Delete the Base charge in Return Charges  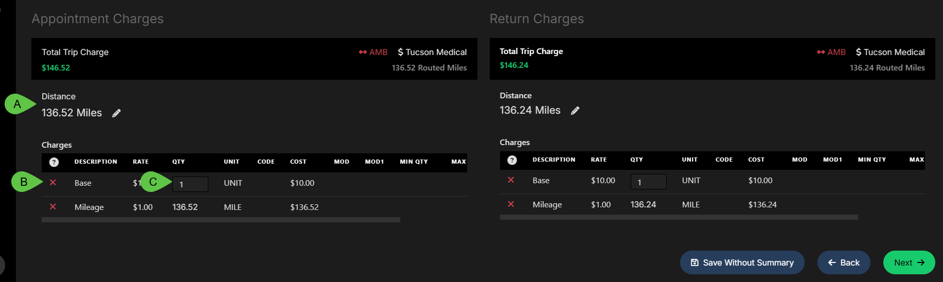point(511,180)
